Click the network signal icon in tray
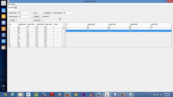 pyautogui.click(x=161, y=95)
